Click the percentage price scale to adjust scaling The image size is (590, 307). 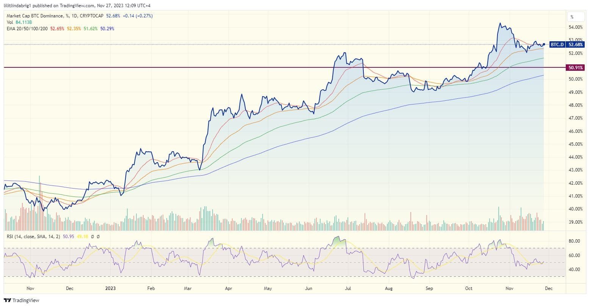click(574, 132)
